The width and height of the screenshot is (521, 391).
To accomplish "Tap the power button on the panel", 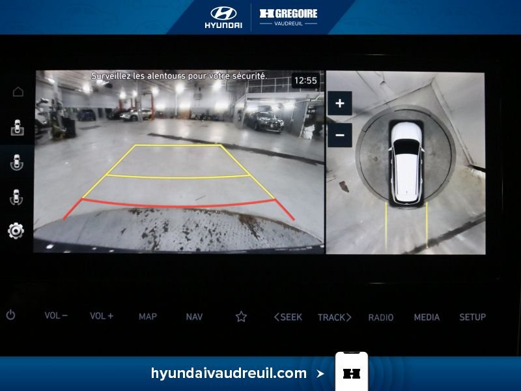I will click(x=10, y=315).
